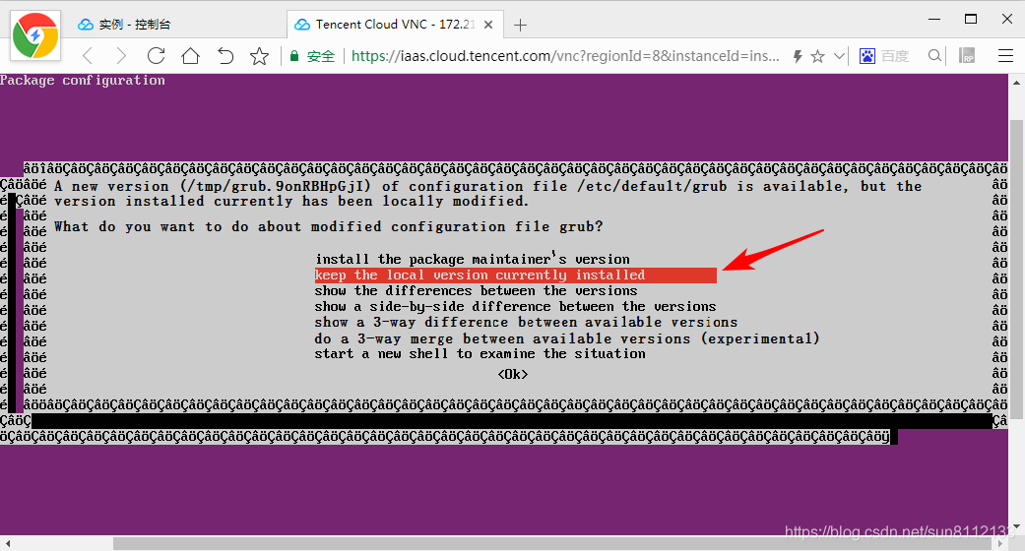Image resolution: width=1025 pixels, height=551 pixels.
Task: Close the Tencent Cloud VNC tab
Action: pos(488,25)
